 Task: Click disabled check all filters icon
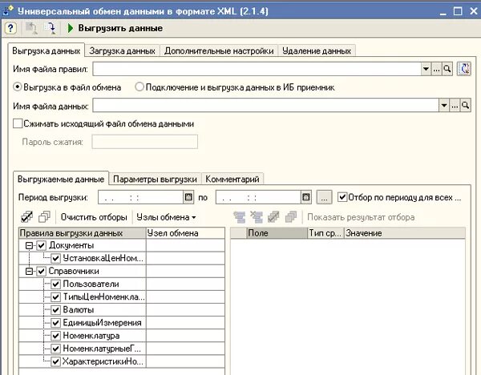click(273, 217)
